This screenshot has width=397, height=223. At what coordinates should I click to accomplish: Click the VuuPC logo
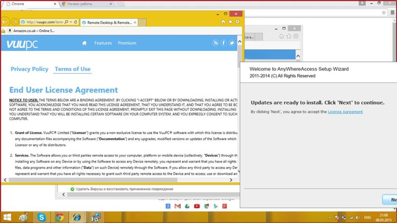point(22,44)
